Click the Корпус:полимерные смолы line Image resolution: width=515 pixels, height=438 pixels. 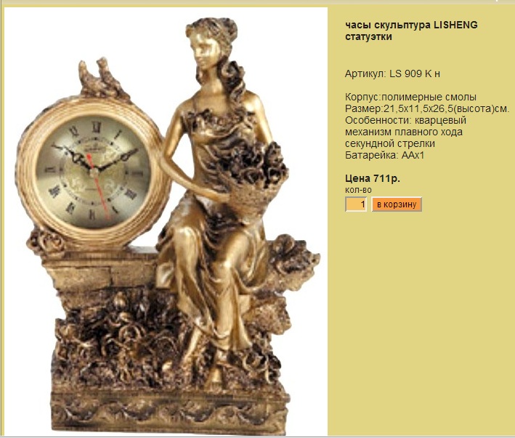coord(410,97)
